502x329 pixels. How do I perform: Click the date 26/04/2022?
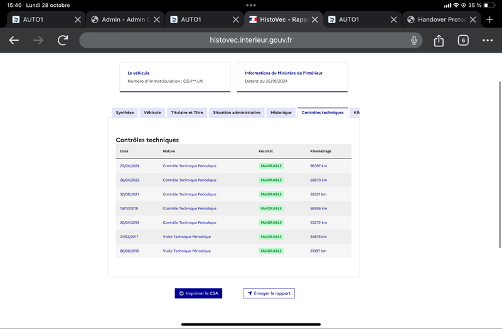tap(130, 180)
